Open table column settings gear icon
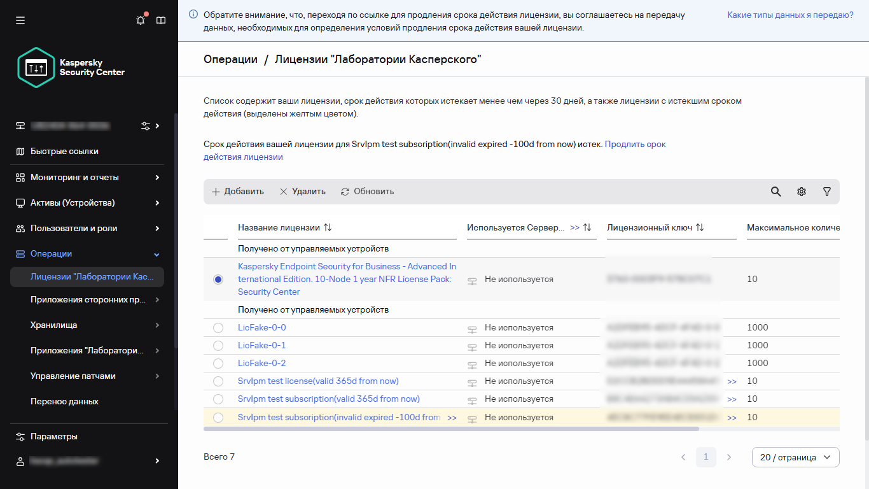869x489 pixels. pyautogui.click(x=801, y=192)
